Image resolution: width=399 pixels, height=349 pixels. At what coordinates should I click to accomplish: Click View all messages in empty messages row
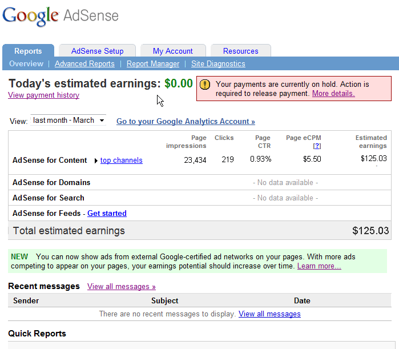(x=269, y=314)
